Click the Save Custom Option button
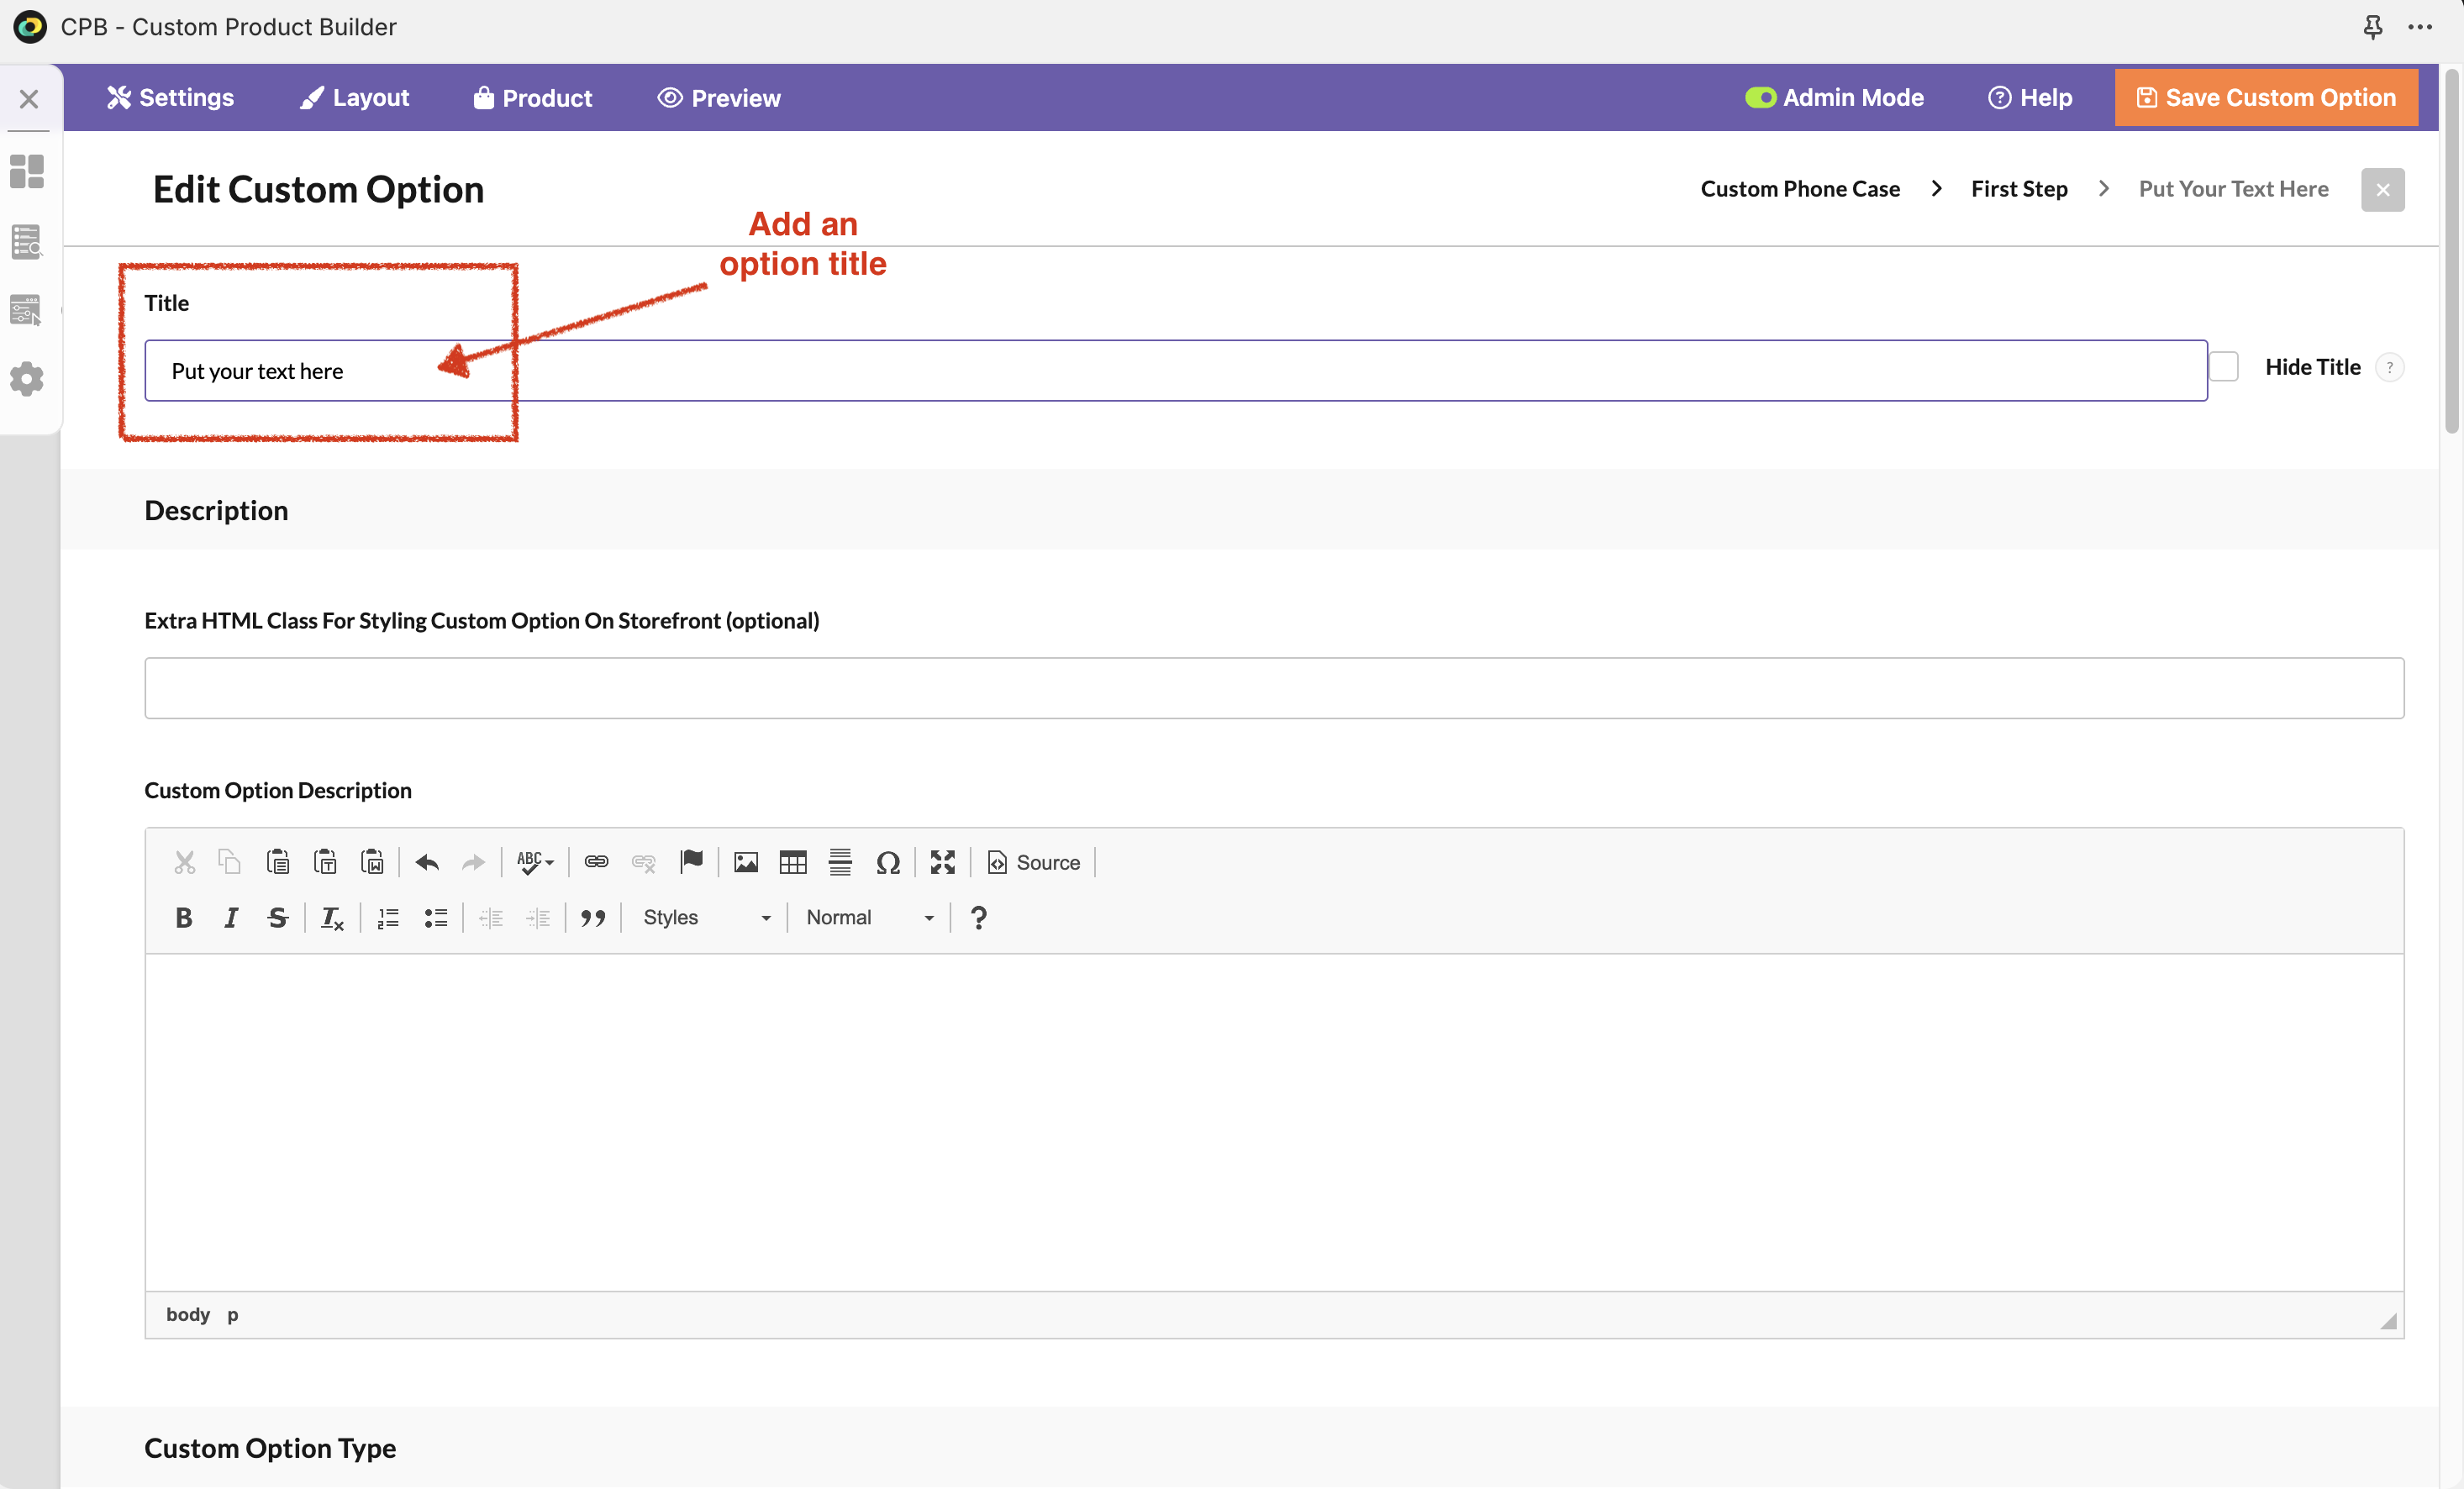This screenshot has width=2464, height=1489. coord(2266,97)
